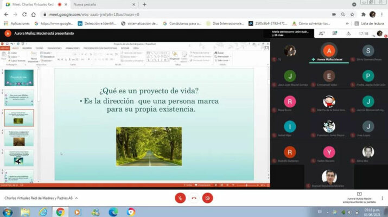Expand the meeting details chevron
The image size is (388, 217).
[x=78, y=198]
